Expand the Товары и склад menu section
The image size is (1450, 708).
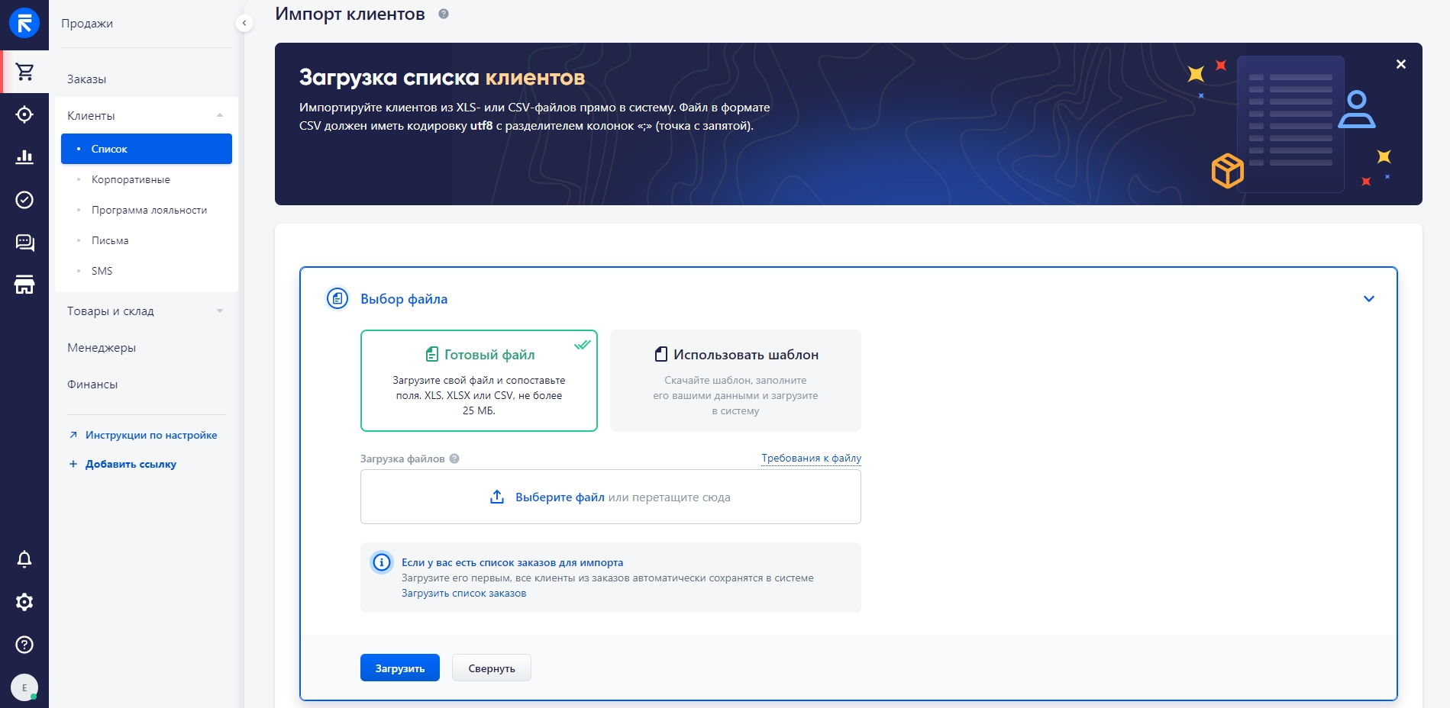220,311
